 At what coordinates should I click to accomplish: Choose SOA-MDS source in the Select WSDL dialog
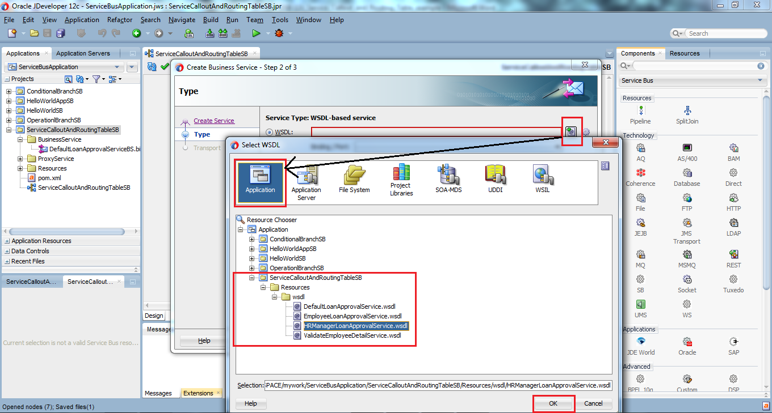pyautogui.click(x=448, y=178)
